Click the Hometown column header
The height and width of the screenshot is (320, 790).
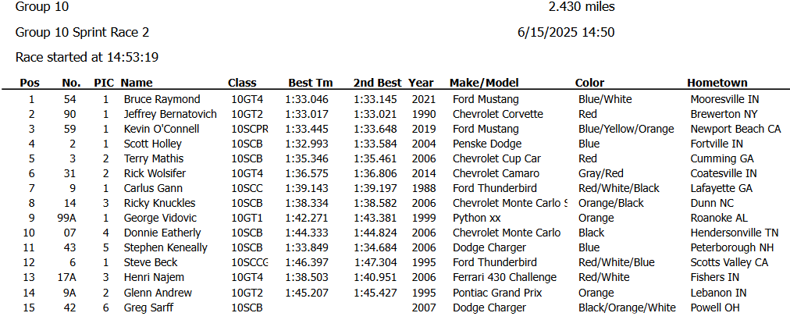717,84
